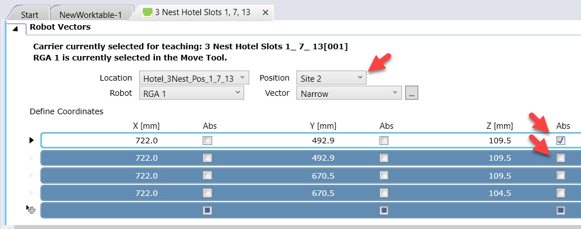Viewport: 581px width, 229px height.
Task: Open the Vector dropdown showing Narrow
Action: 349,94
